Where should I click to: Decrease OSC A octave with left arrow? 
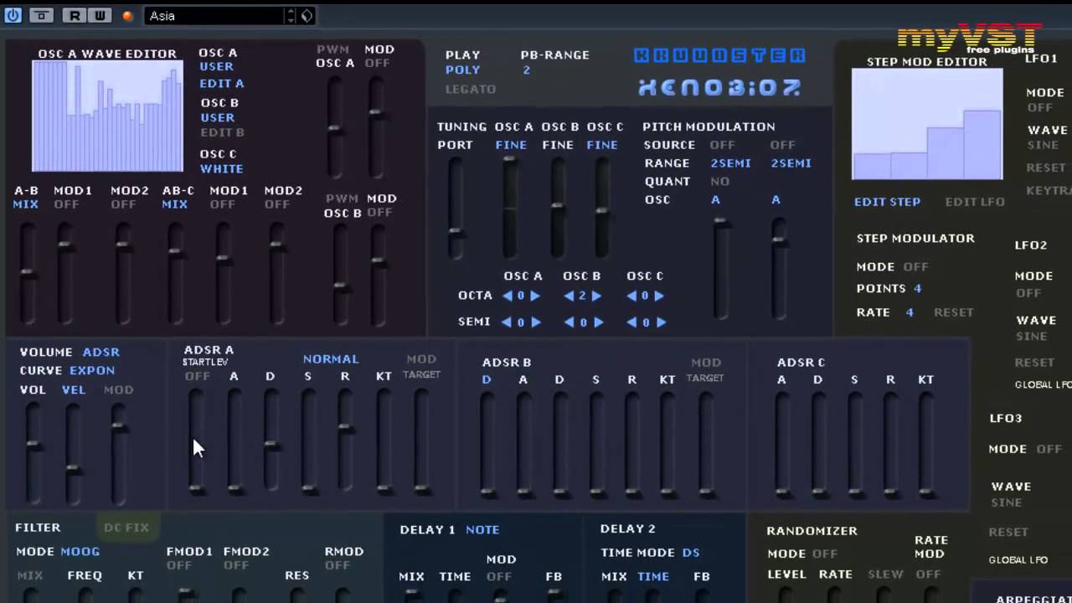(507, 296)
